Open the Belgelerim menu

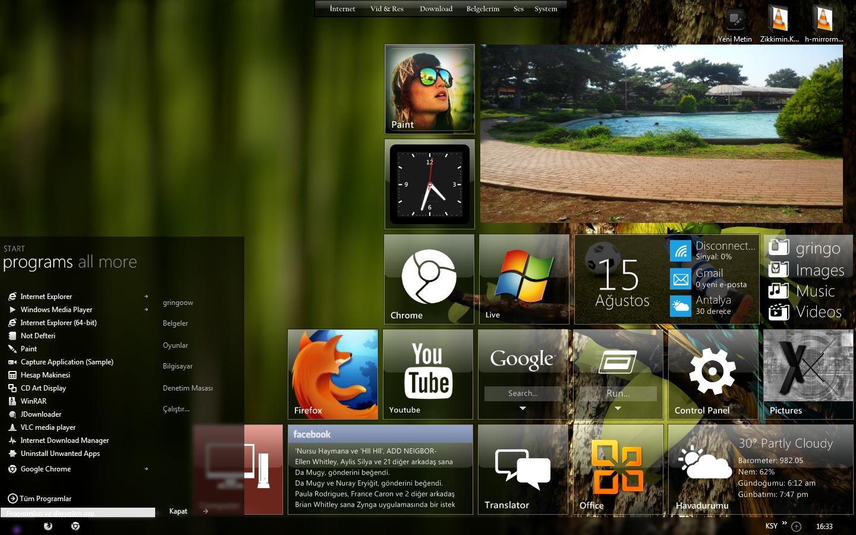[483, 9]
